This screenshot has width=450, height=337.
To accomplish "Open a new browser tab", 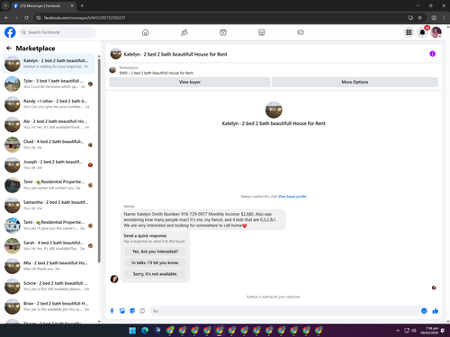I will (x=82, y=5).
